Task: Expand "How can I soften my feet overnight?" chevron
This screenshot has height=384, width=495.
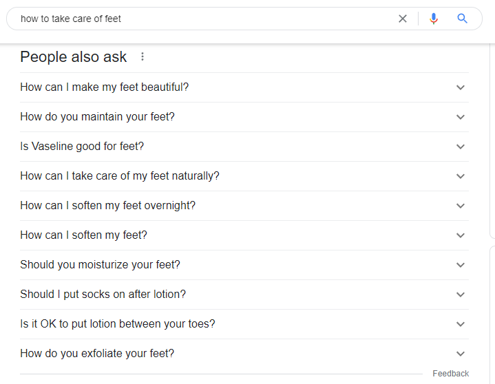Action: click(x=461, y=206)
